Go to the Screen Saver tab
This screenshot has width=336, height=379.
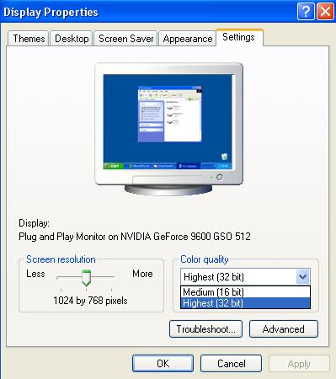point(125,39)
